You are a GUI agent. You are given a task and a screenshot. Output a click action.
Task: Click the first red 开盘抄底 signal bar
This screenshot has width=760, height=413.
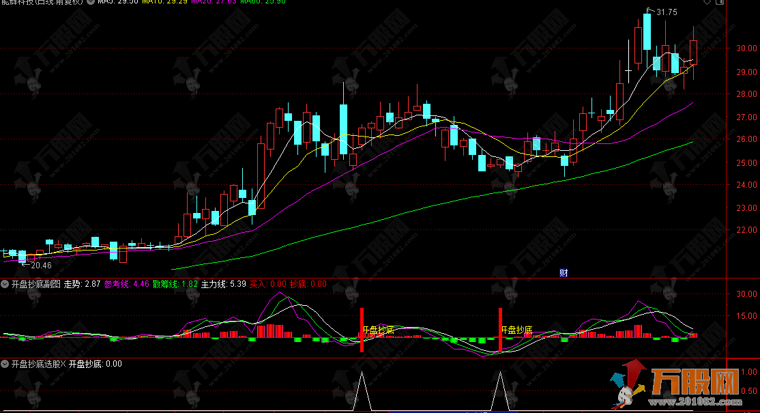362,330
